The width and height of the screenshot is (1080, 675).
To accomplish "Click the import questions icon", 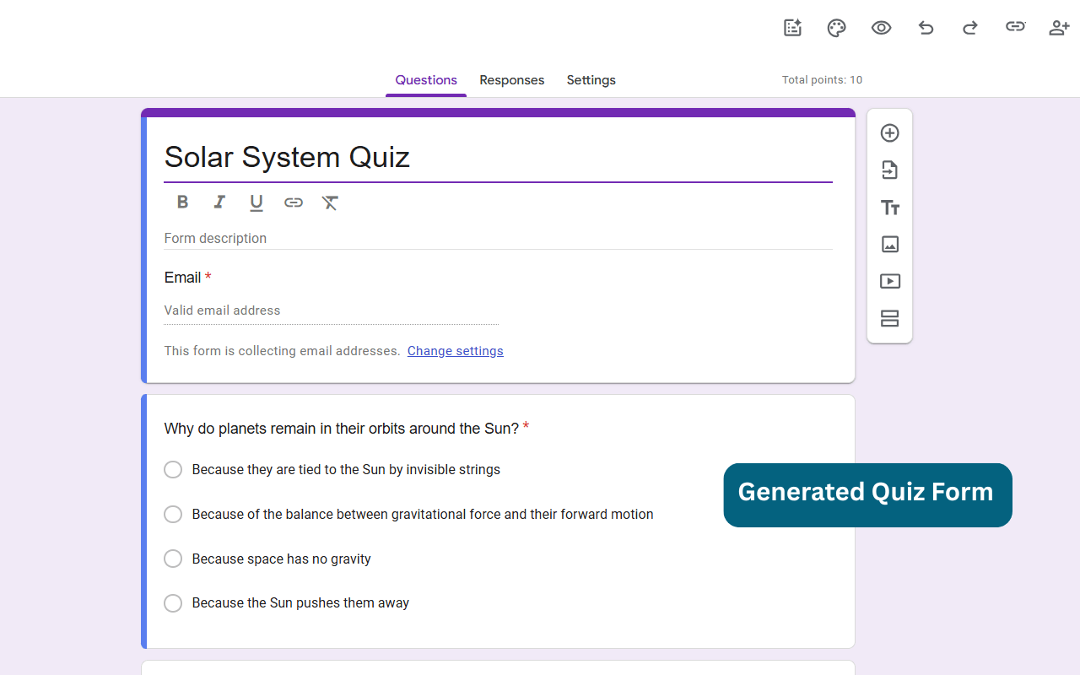I will click(889, 170).
